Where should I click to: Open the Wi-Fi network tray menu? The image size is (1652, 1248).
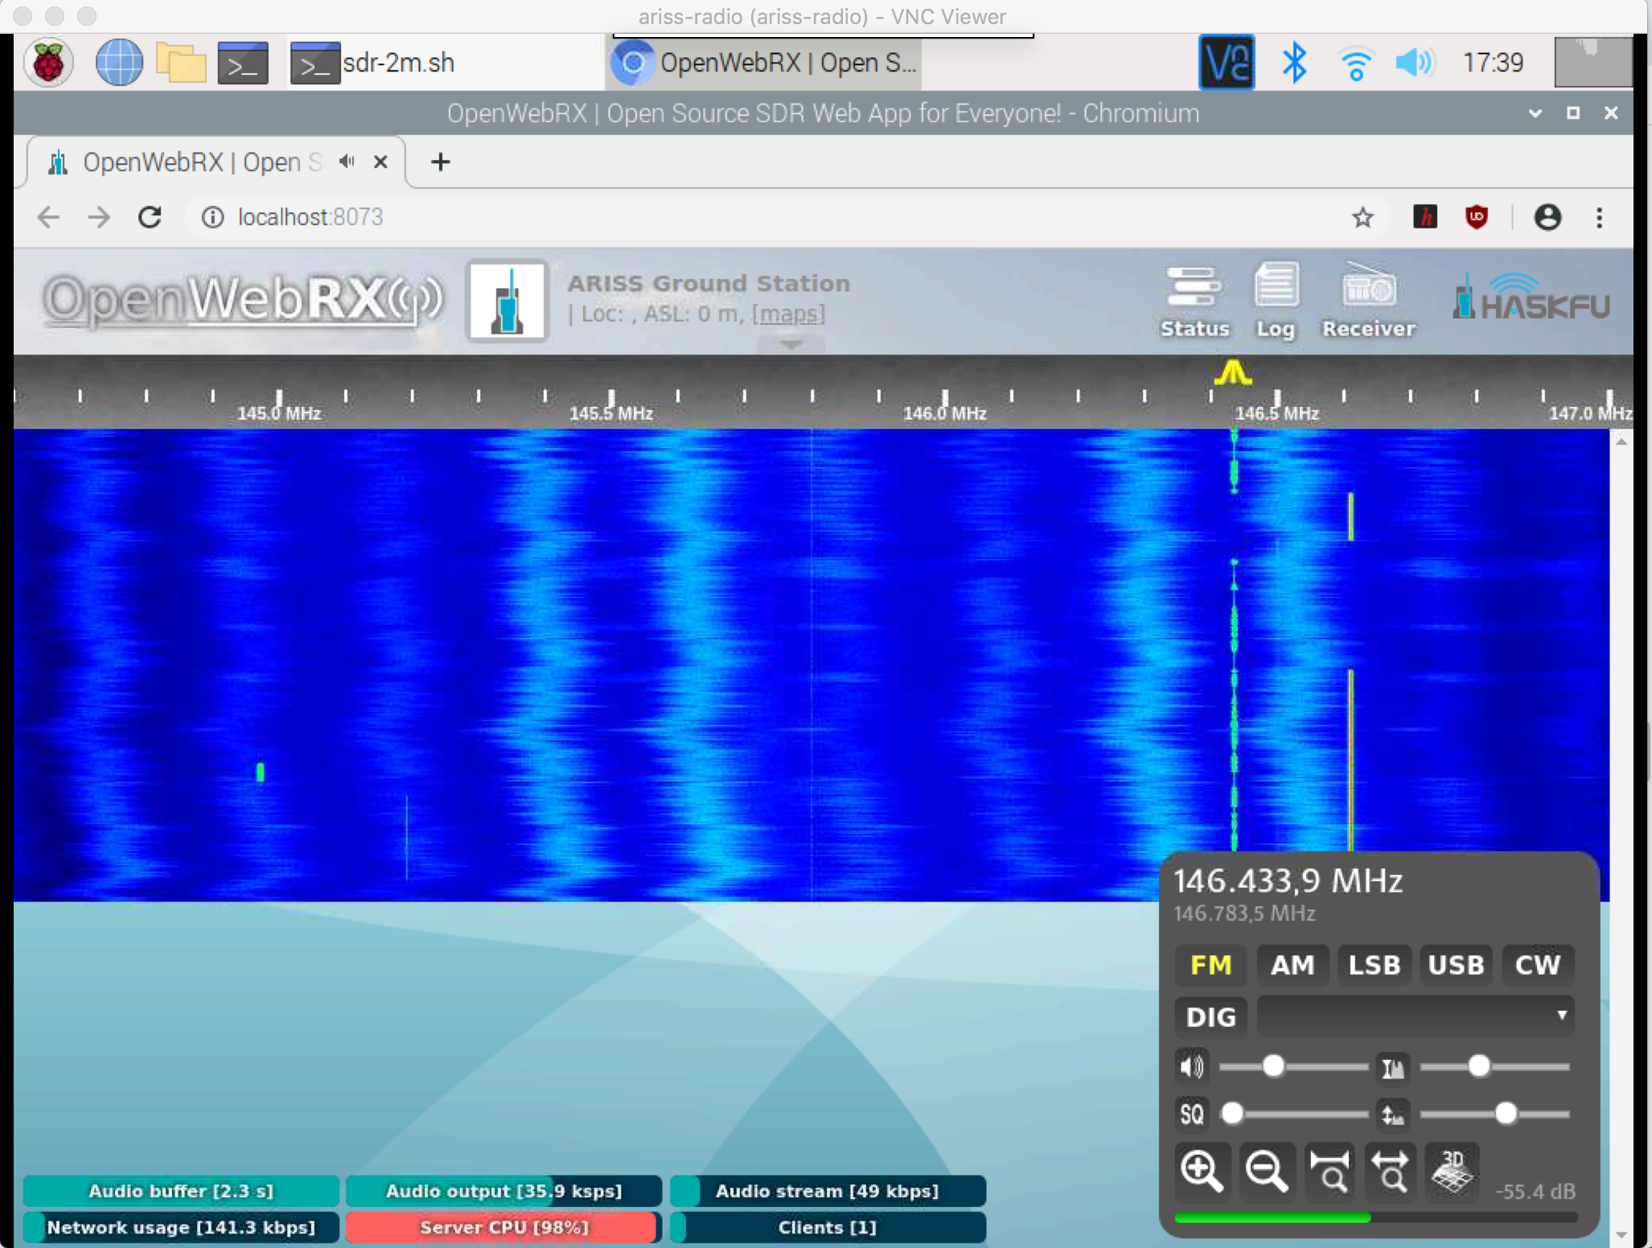click(x=1355, y=63)
